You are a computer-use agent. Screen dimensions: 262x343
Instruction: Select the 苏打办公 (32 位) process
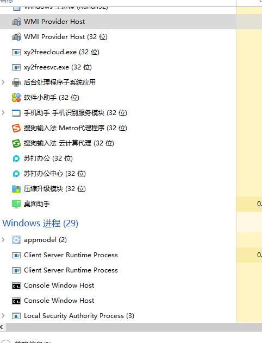118,158
